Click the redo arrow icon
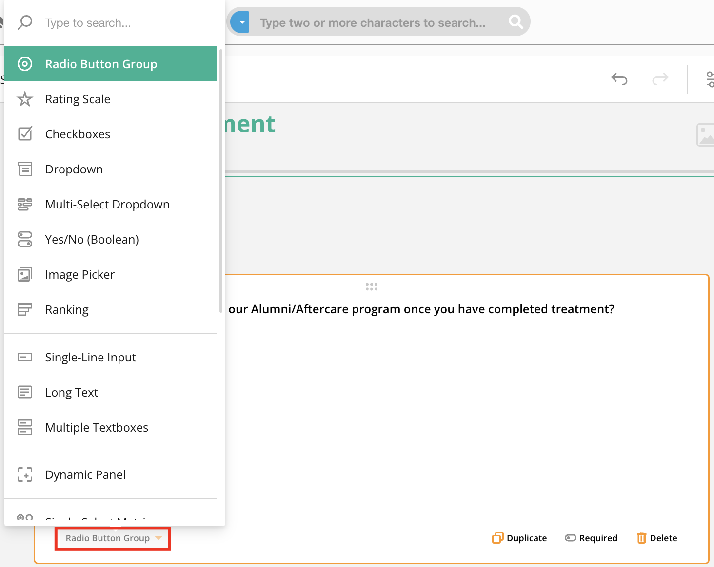The image size is (714, 567). (x=660, y=78)
